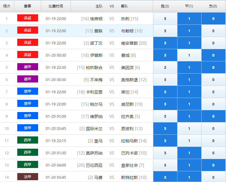Open away team 拉齐奥
The width and height of the screenshot is (226, 182).
click(127, 116)
